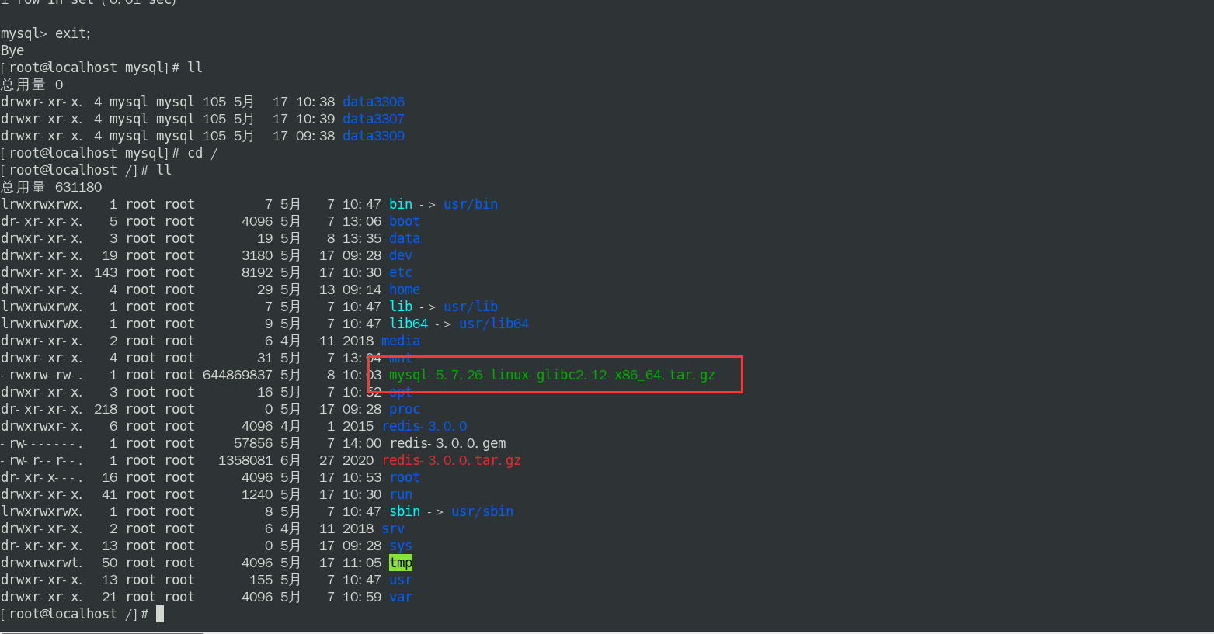The width and height of the screenshot is (1214, 634).
Task: Click the size 1240 of run row
Action: coord(257,494)
